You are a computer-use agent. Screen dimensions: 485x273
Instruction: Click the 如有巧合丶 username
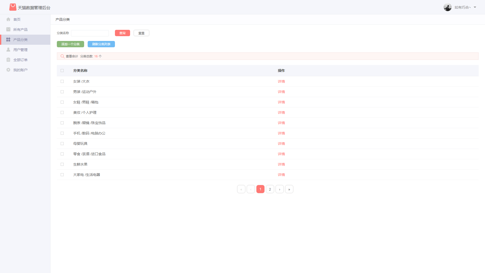click(463, 7)
